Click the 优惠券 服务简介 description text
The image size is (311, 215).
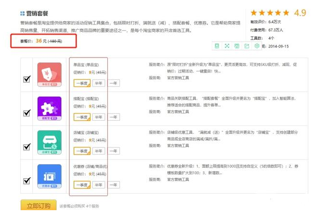(x=233, y=170)
